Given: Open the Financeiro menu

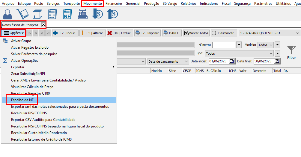Looking at the screenshot, I should [x=114, y=4].
